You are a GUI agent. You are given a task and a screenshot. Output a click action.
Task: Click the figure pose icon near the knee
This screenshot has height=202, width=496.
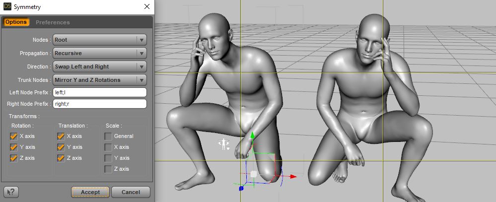(x=224, y=144)
